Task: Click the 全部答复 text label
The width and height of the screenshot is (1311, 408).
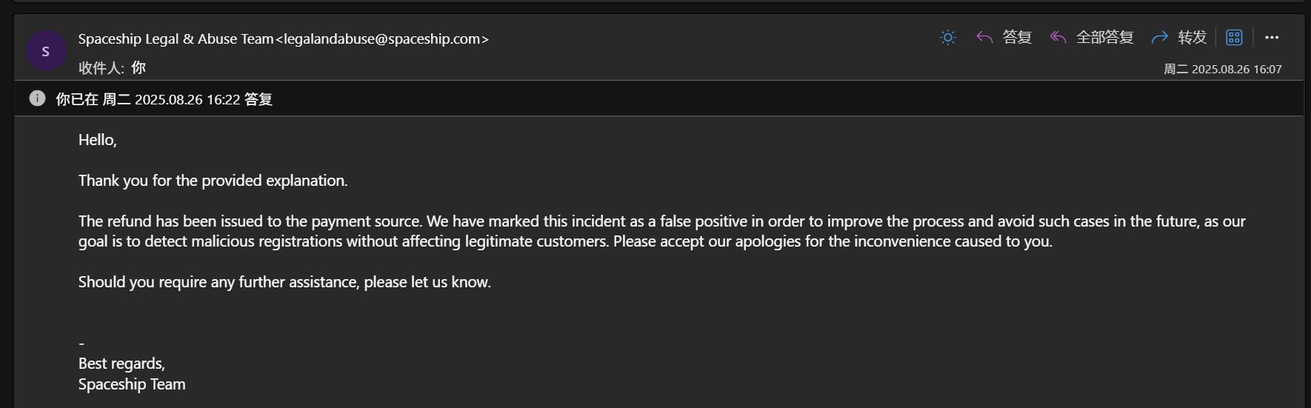Action: 1104,38
